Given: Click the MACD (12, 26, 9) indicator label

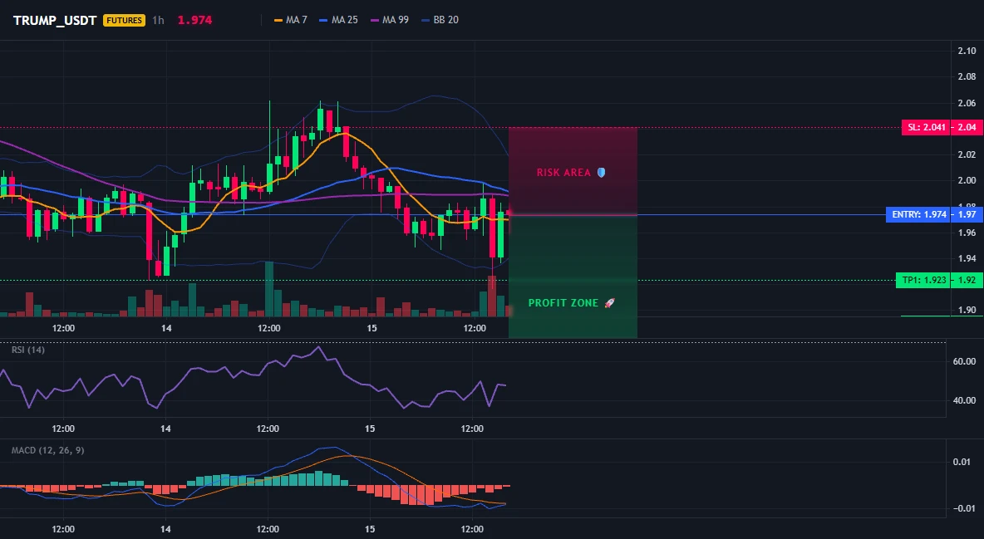Looking at the screenshot, I should pyautogui.click(x=47, y=450).
